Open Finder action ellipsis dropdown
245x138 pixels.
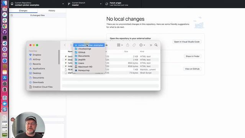point(142,45)
